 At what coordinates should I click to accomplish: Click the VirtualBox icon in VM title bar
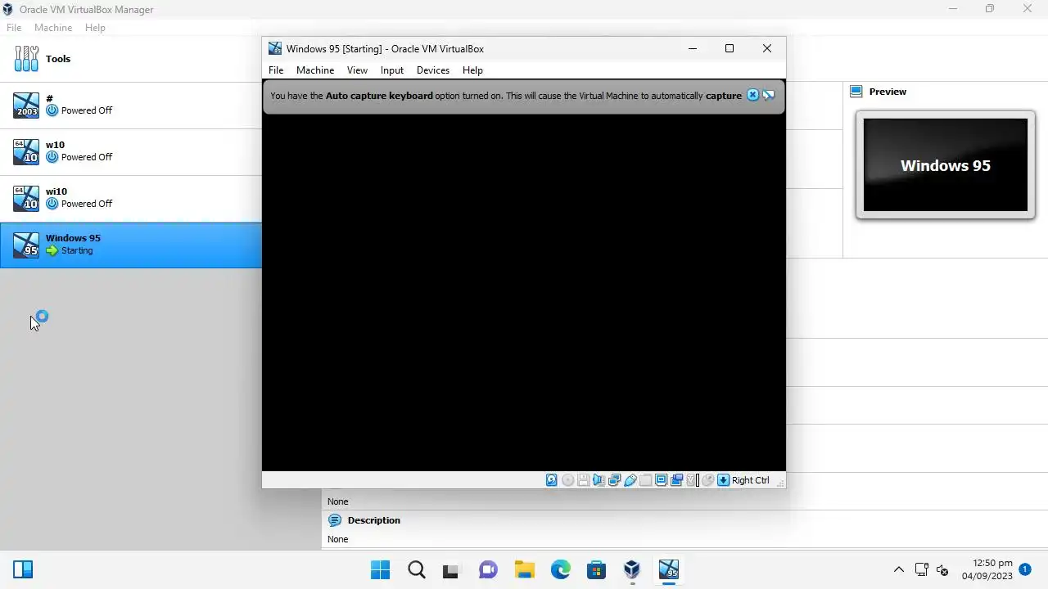pyautogui.click(x=275, y=48)
